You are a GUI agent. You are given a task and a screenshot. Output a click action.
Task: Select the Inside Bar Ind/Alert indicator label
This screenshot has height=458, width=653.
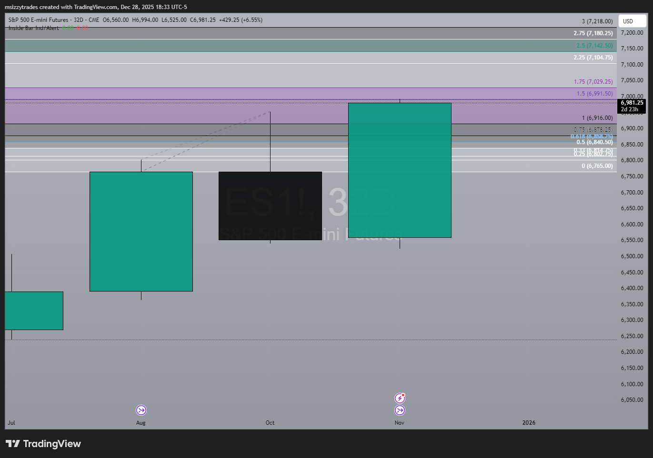click(34, 28)
